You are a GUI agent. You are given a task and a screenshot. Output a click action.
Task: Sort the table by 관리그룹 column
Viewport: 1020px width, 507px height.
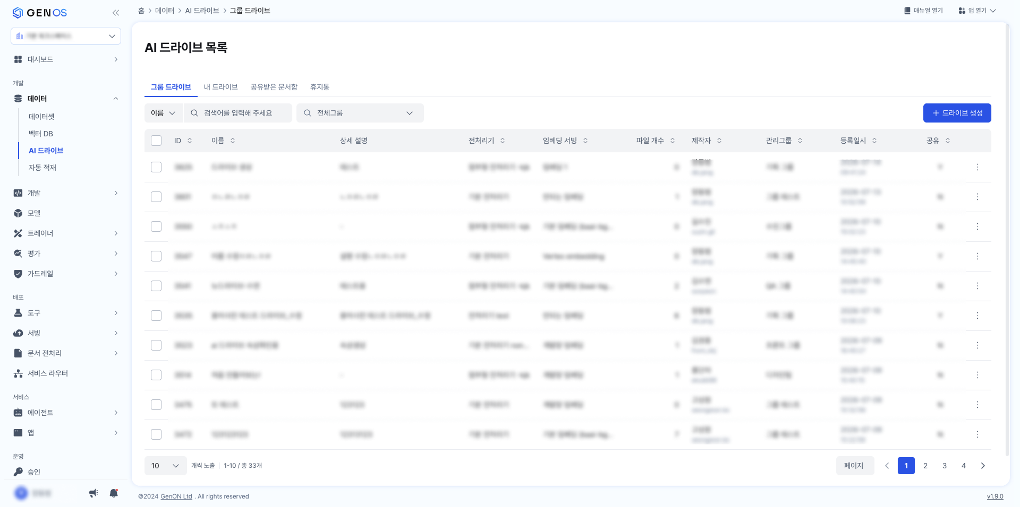point(800,141)
